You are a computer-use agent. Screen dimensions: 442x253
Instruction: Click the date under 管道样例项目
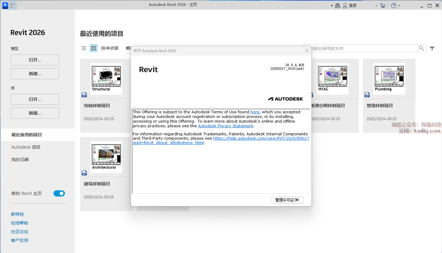coord(382,119)
